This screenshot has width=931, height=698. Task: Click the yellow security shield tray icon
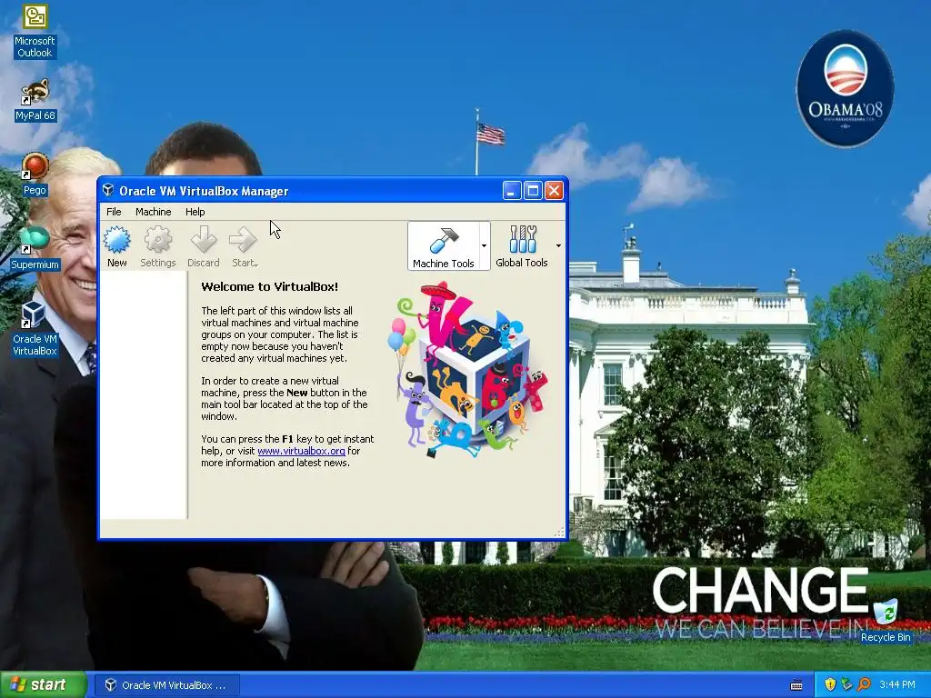(830, 684)
